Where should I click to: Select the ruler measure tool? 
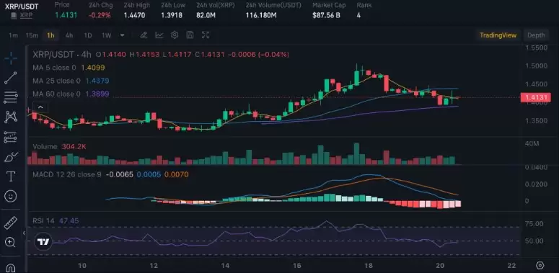point(11,223)
